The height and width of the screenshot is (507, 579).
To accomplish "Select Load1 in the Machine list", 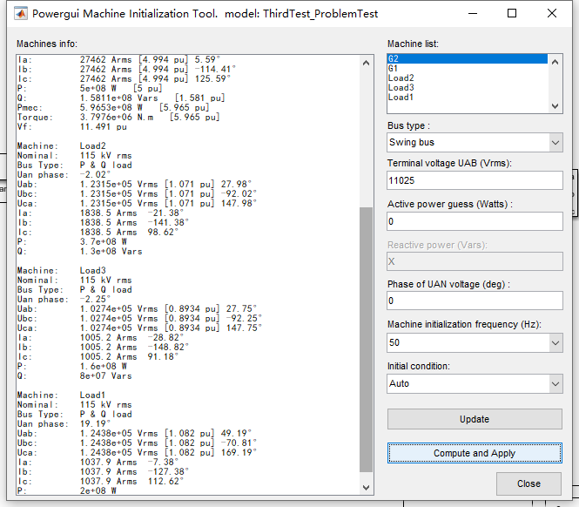I will 401,98.
